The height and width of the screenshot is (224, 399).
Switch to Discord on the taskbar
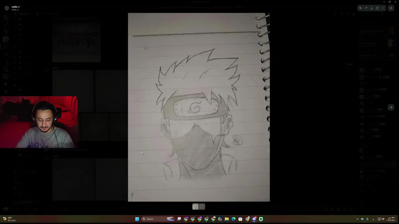click(254, 219)
